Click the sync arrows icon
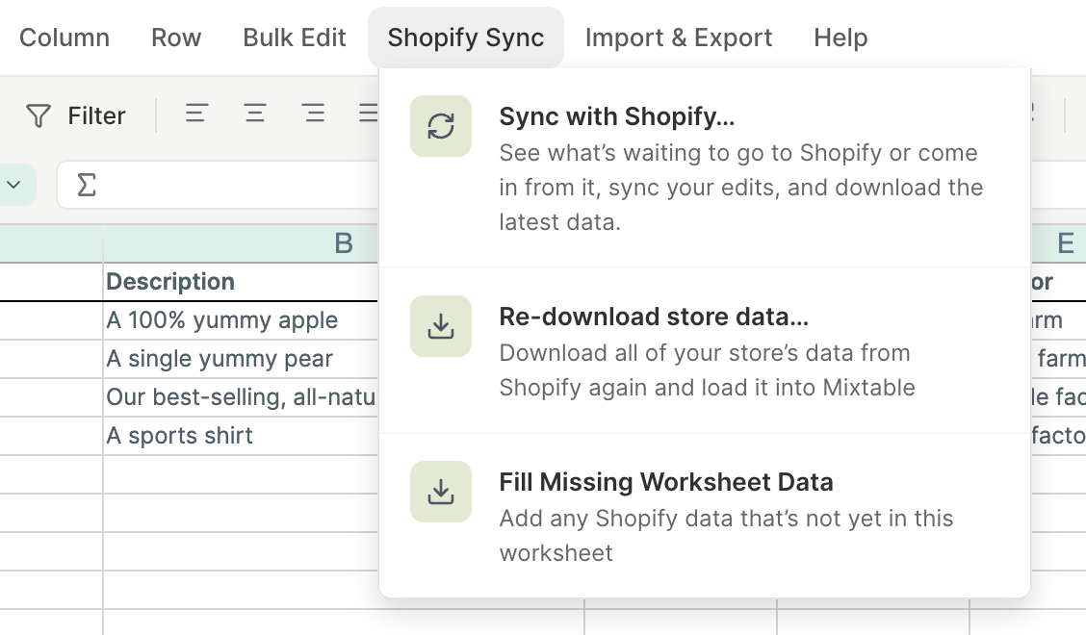This screenshot has height=635, width=1086. click(441, 126)
